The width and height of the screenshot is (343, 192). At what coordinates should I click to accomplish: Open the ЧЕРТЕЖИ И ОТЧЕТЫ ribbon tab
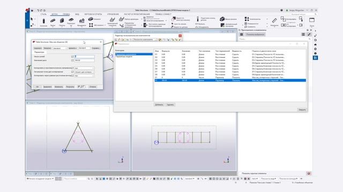(x=93, y=14)
